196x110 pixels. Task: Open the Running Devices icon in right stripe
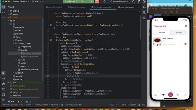point(144,18)
